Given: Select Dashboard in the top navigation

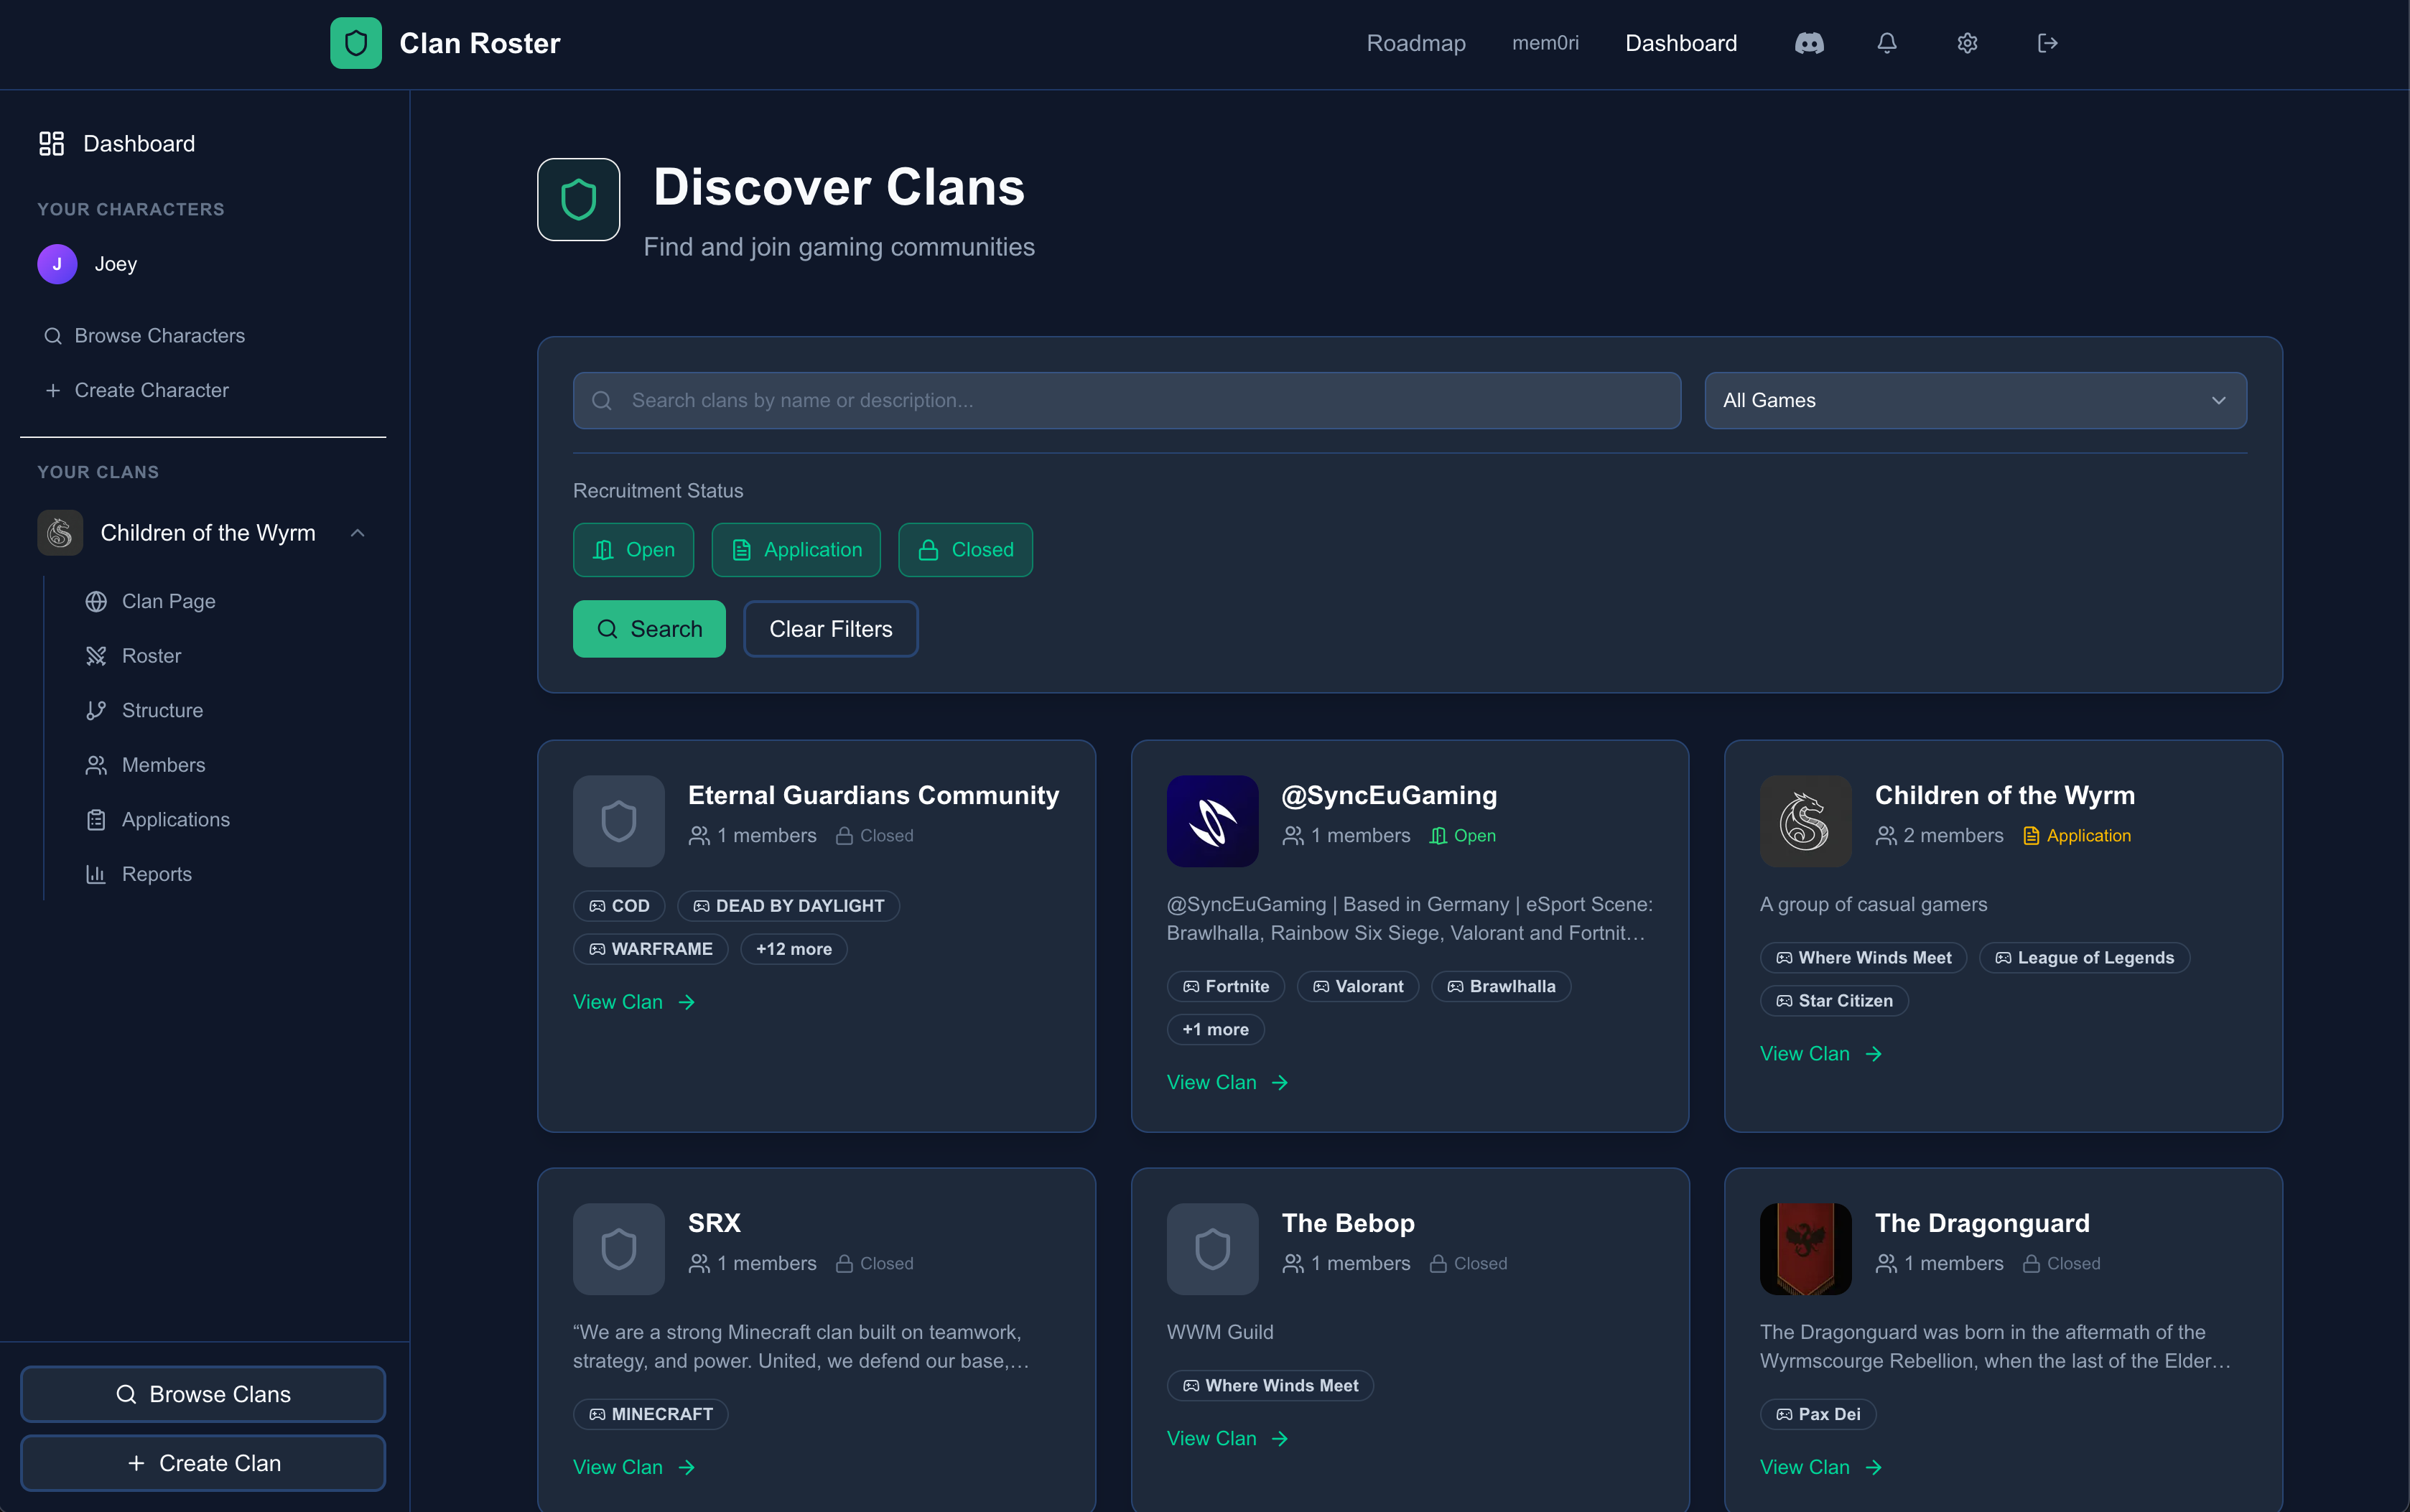Looking at the screenshot, I should [x=1680, y=43].
